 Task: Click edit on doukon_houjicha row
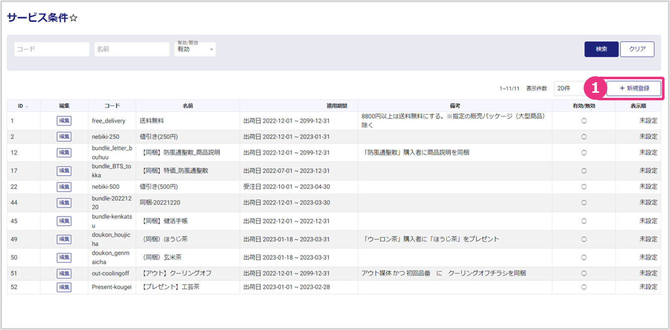click(64, 239)
